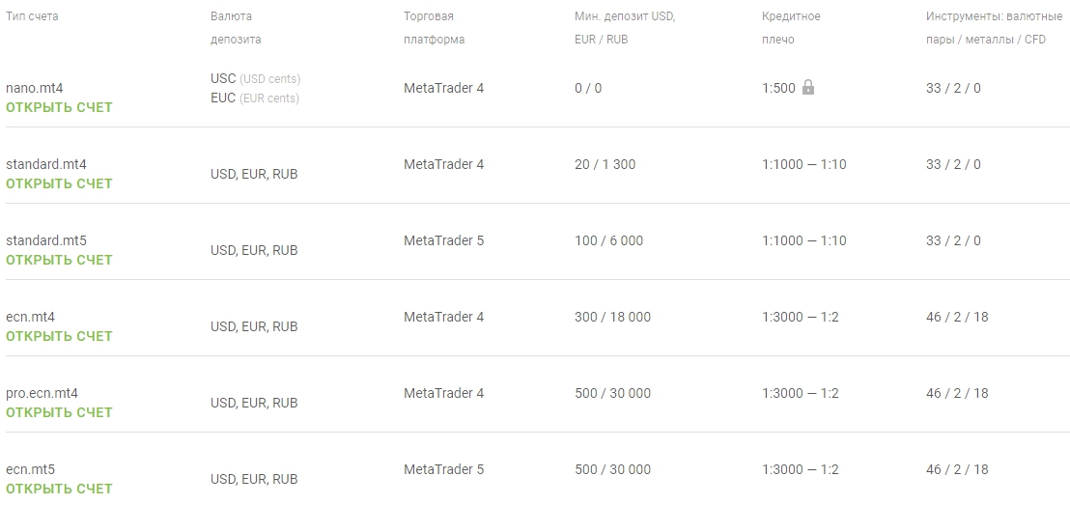Open a nano.mt4 account
The width and height of the screenshot is (1070, 505).
coord(59,107)
